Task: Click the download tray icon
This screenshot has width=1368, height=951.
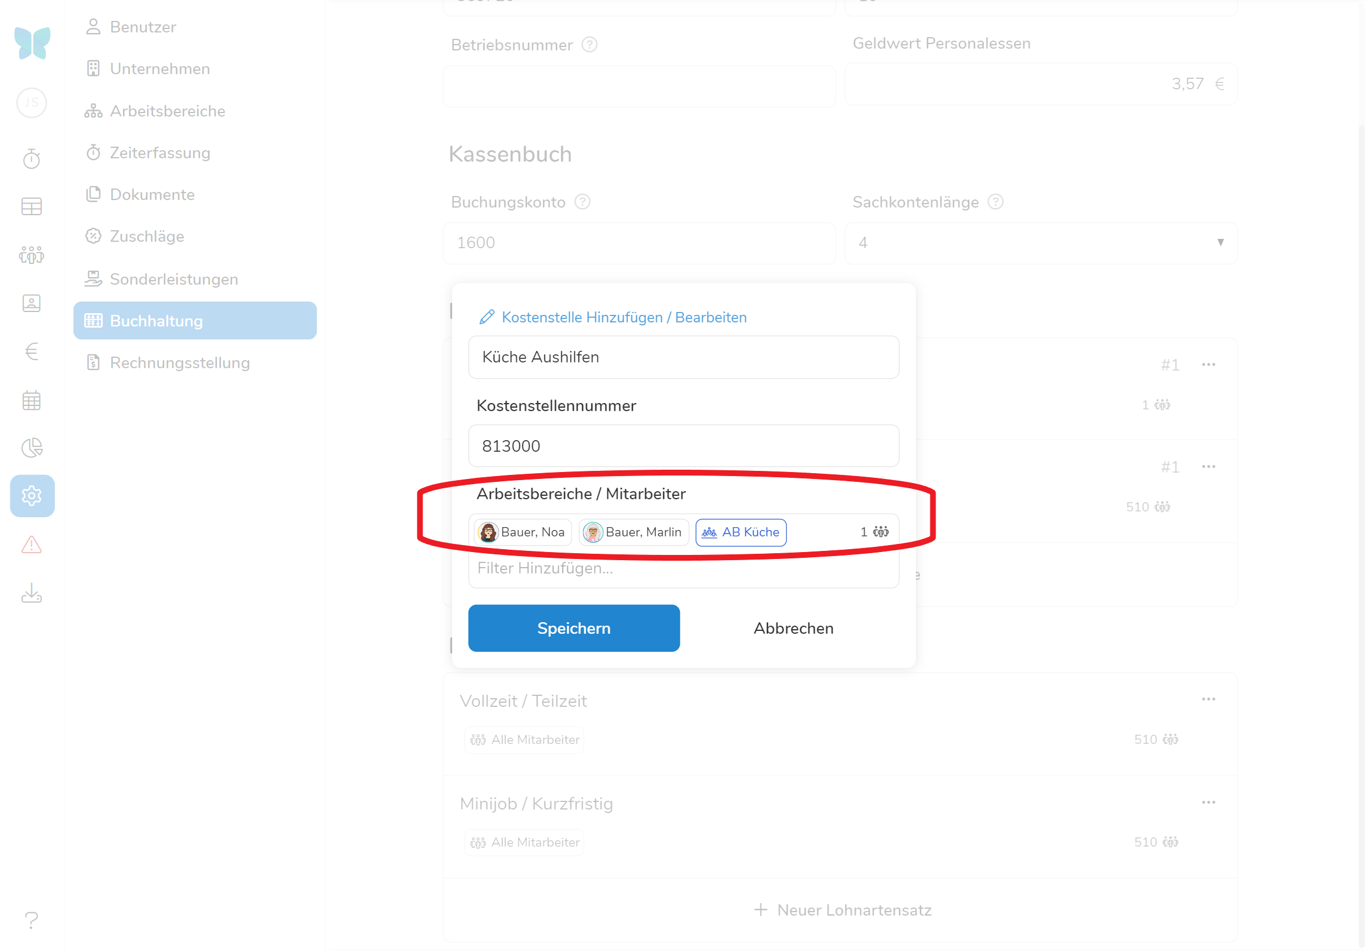Action: (x=31, y=593)
